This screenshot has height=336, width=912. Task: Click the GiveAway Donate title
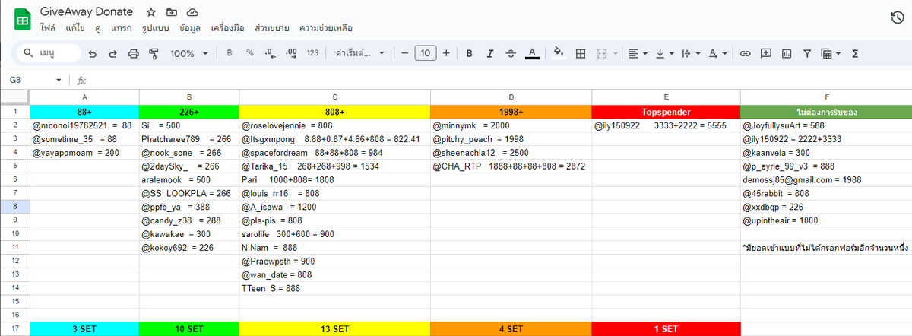[86, 12]
